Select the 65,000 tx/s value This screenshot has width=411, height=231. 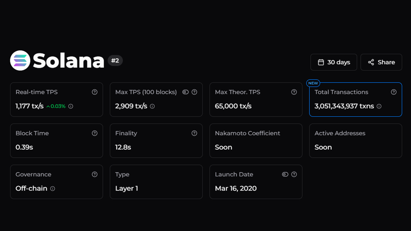(x=233, y=106)
